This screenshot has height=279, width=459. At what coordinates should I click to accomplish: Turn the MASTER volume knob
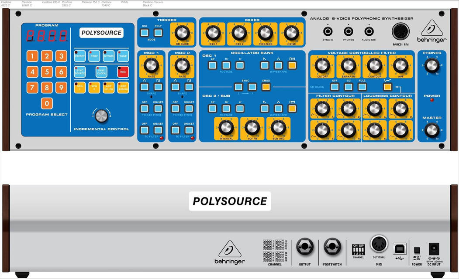pyautogui.click(x=432, y=131)
